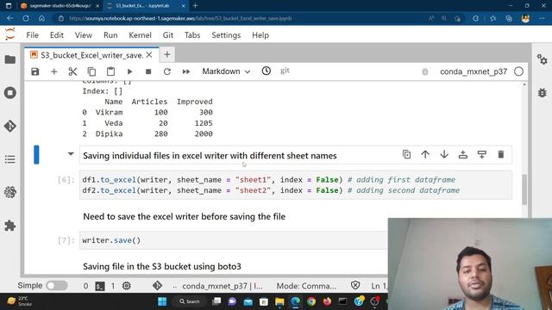The image size is (552, 310).
Task: Open the Help menu
Action: point(260,35)
